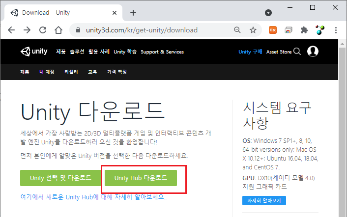Click the Unity logo in site header
Image resolution: width=347 pixels, height=217 pixels.
[34, 52]
